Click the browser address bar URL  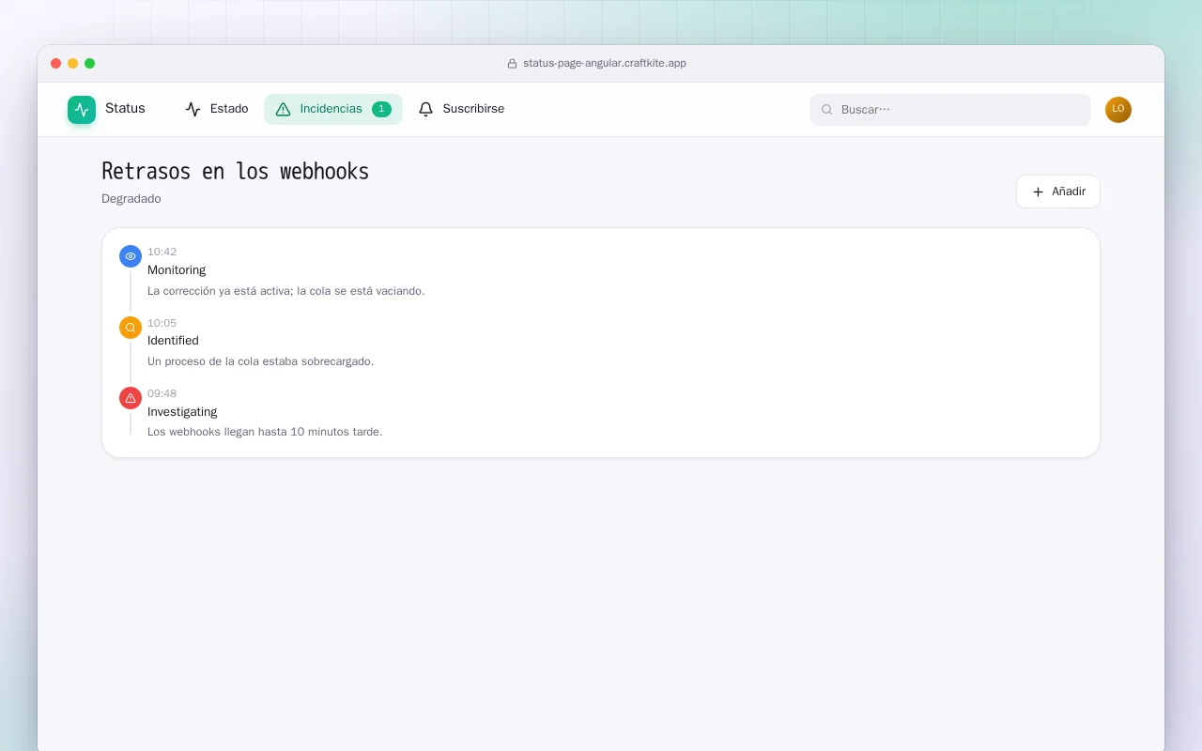[605, 64]
